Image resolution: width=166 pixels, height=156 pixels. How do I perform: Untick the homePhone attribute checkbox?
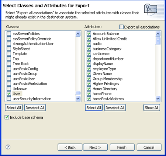[x=89, y=94]
